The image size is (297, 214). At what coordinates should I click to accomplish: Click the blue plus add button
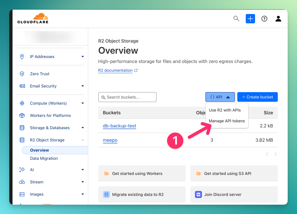(250, 19)
